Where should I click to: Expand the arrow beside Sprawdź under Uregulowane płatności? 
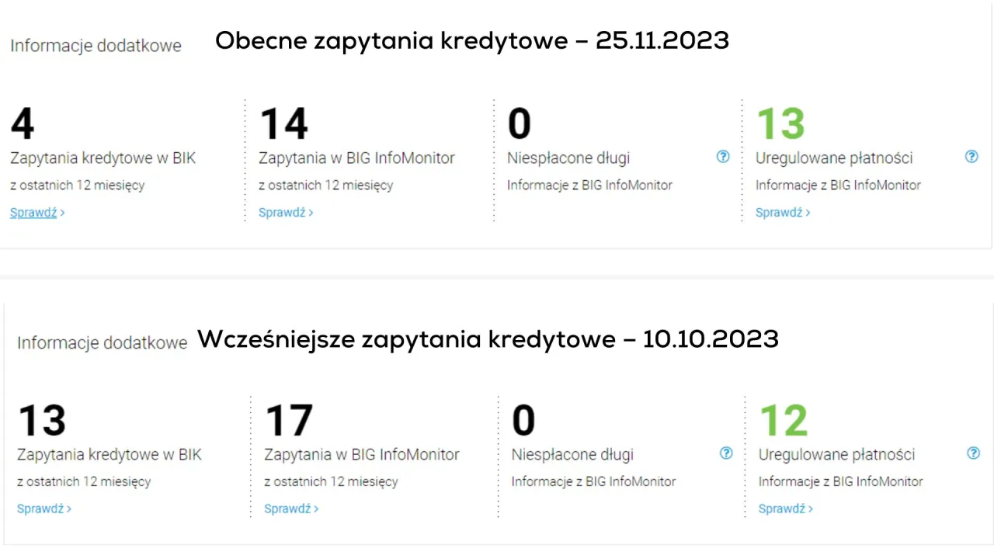click(808, 212)
